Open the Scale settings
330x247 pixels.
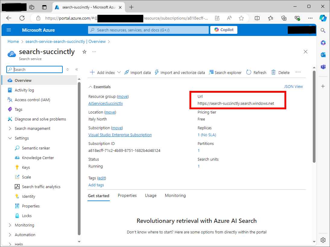point(26,177)
